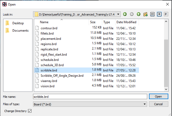Select regions.brd file name
The width and height of the screenshot is (172, 116).
pos(49,44)
